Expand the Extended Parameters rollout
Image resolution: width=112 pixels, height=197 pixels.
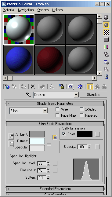click(x=55, y=189)
